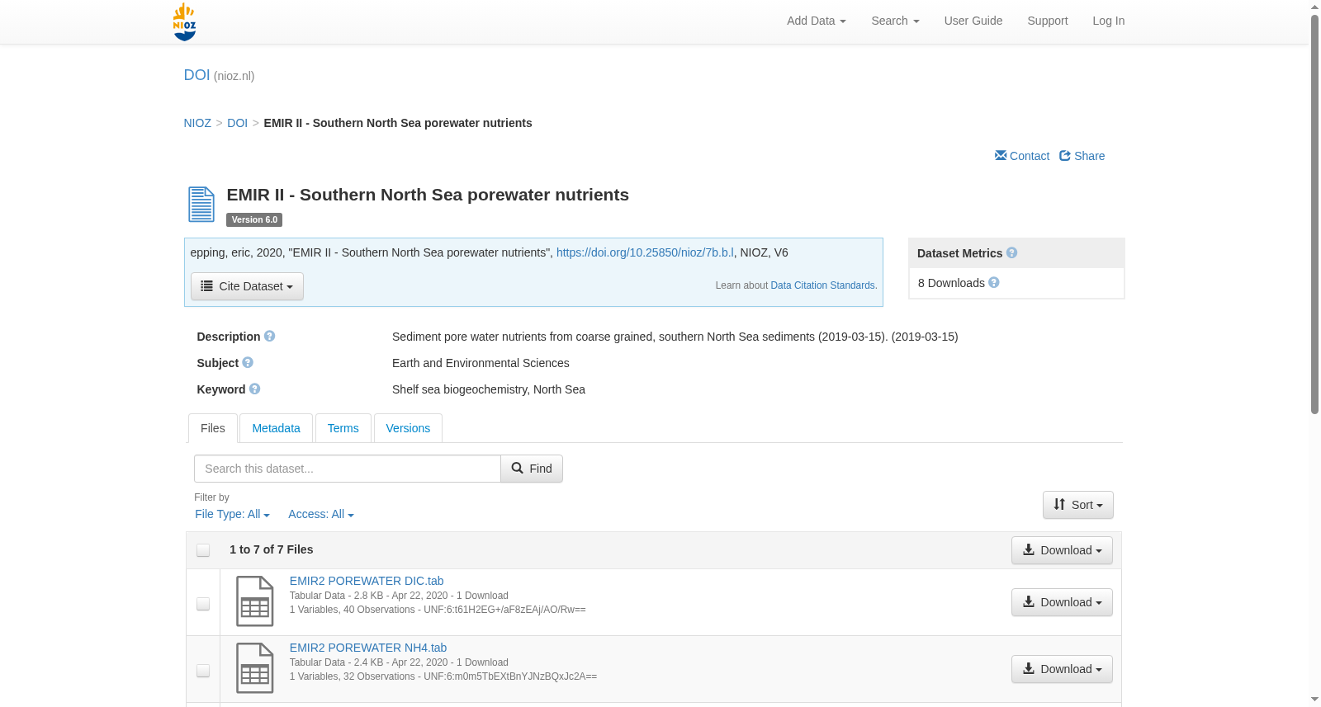Click the DOI dataverse header link

[x=196, y=75]
